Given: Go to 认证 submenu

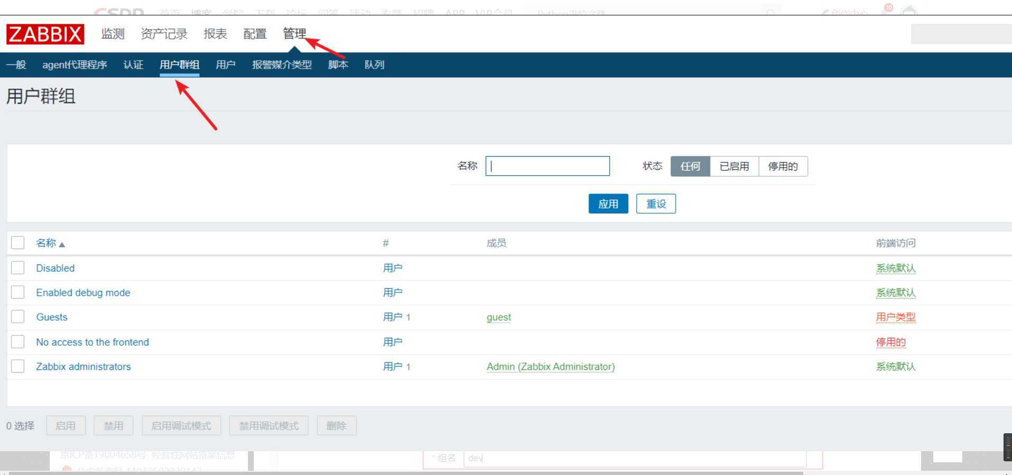Looking at the screenshot, I should click(133, 64).
